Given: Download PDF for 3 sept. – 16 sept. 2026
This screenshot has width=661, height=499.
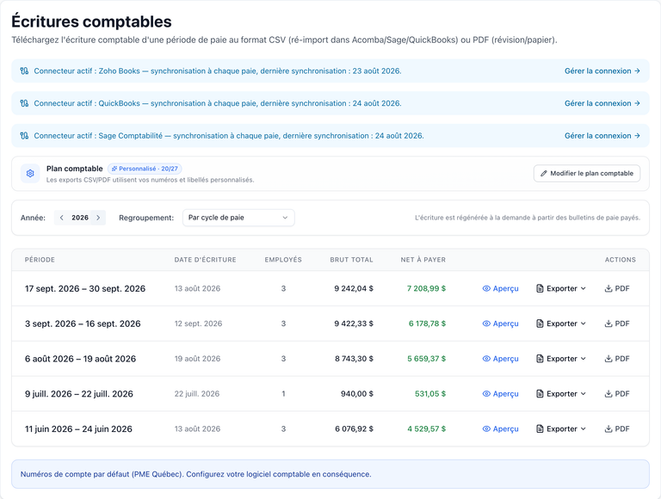Looking at the screenshot, I should tap(617, 323).
